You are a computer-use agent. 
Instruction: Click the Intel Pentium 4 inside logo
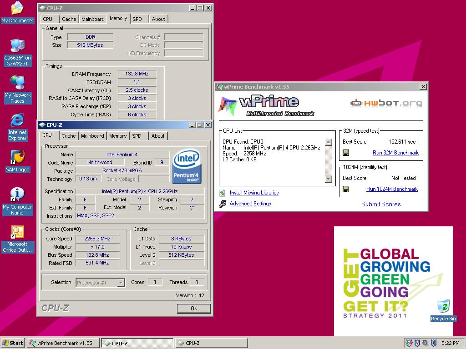[x=187, y=166]
